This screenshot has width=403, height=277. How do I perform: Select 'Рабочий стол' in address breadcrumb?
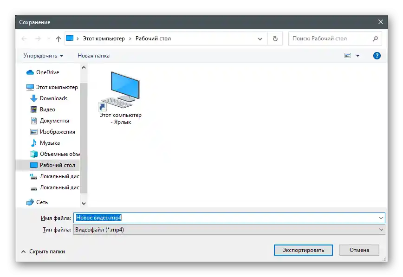pyautogui.click(x=153, y=39)
